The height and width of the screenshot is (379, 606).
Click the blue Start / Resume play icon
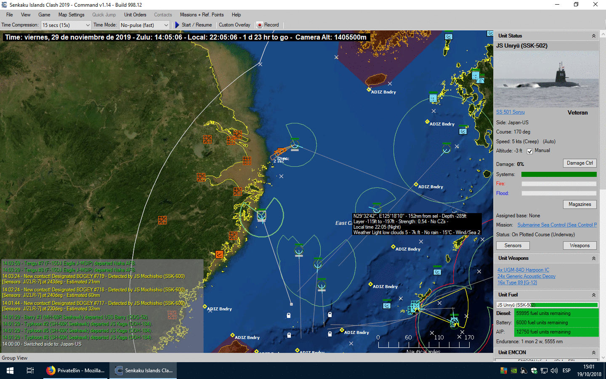pos(177,25)
